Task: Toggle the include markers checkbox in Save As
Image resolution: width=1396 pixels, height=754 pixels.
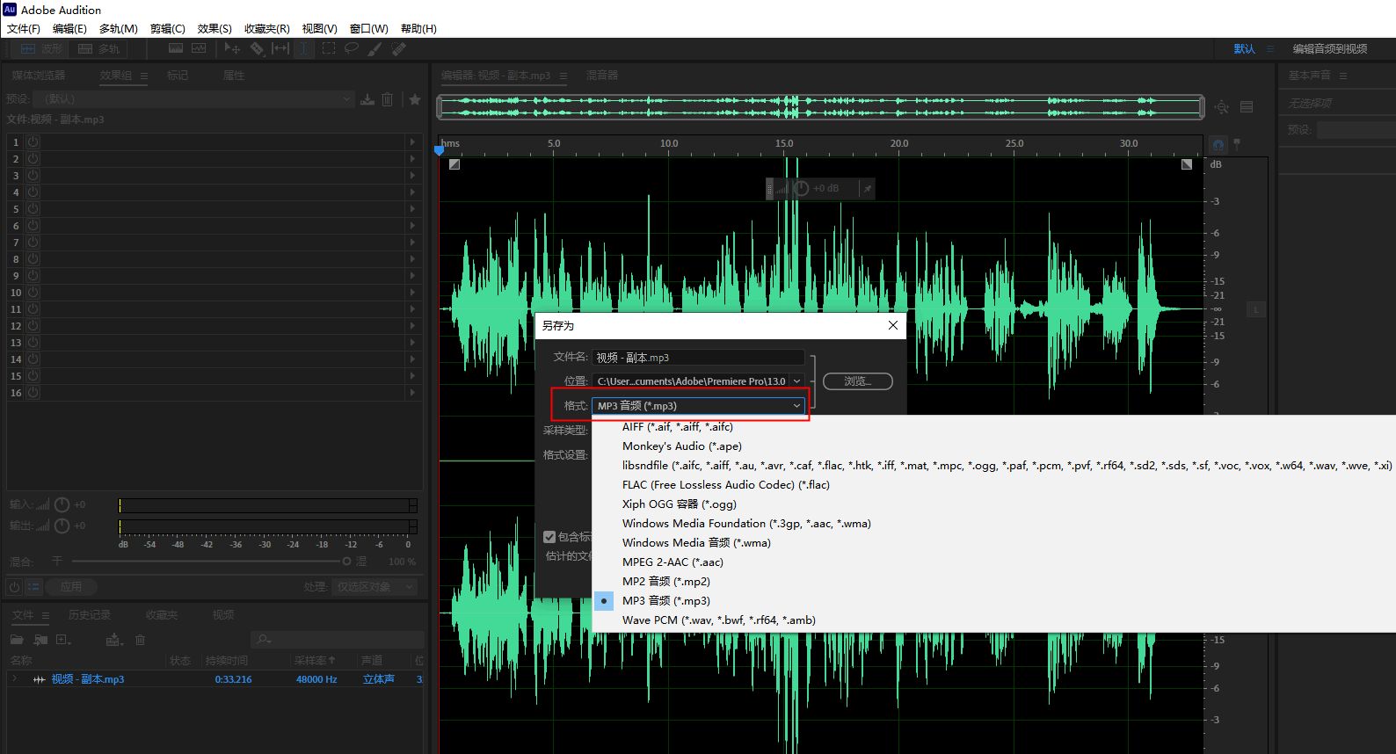Action: [549, 536]
